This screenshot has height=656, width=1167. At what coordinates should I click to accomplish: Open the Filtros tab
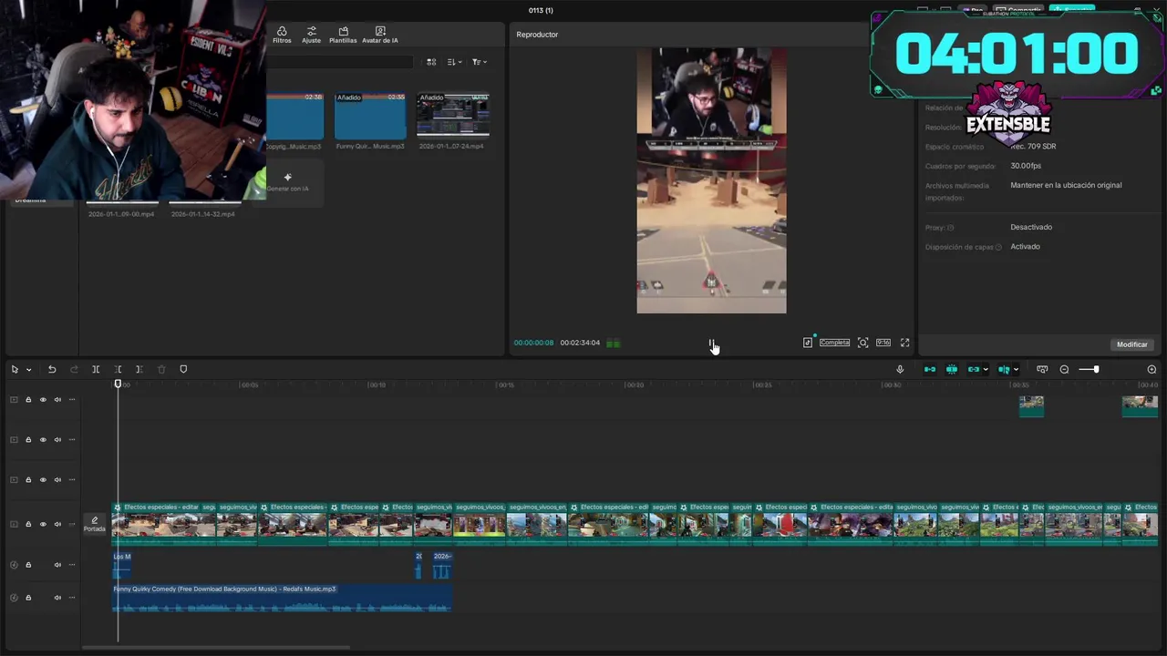282,36
